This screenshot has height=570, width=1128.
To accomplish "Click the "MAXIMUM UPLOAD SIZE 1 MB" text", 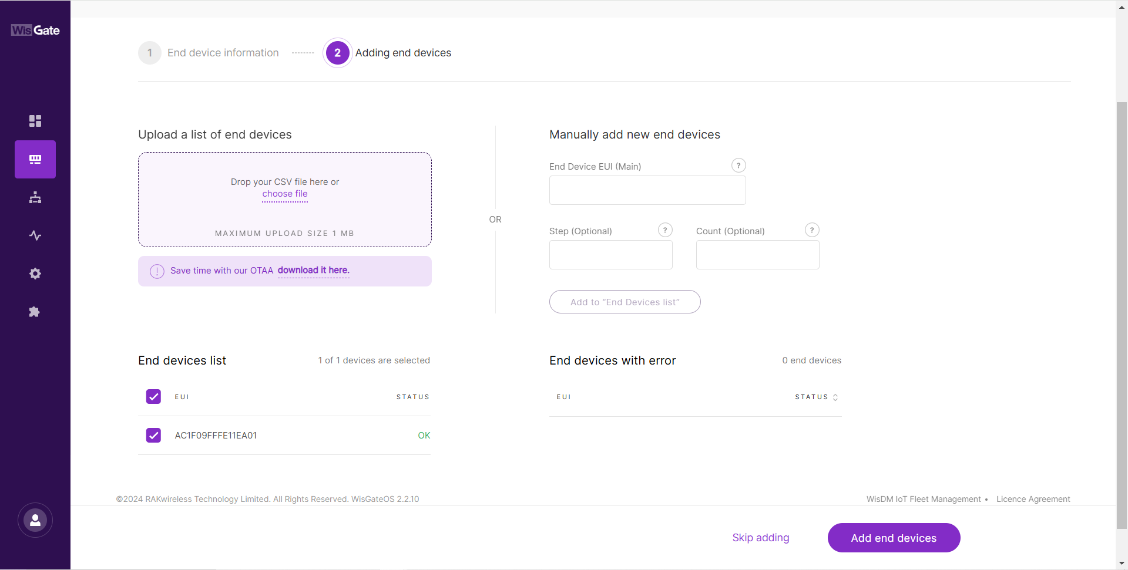I will click(x=285, y=233).
